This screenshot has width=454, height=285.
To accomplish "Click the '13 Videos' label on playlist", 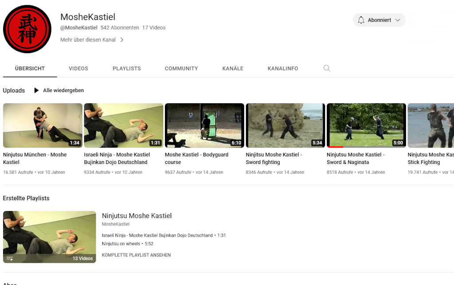I will pyautogui.click(x=82, y=258).
